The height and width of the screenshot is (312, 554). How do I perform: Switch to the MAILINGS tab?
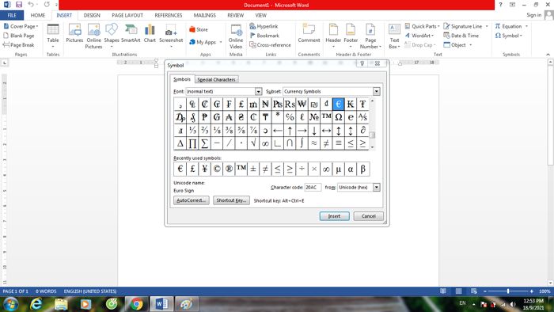tap(204, 15)
